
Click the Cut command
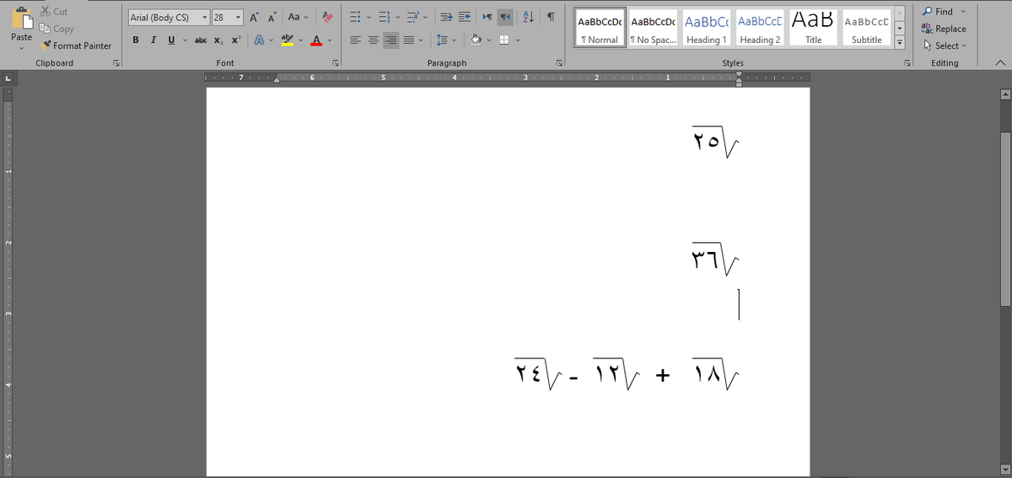pyautogui.click(x=53, y=12)
